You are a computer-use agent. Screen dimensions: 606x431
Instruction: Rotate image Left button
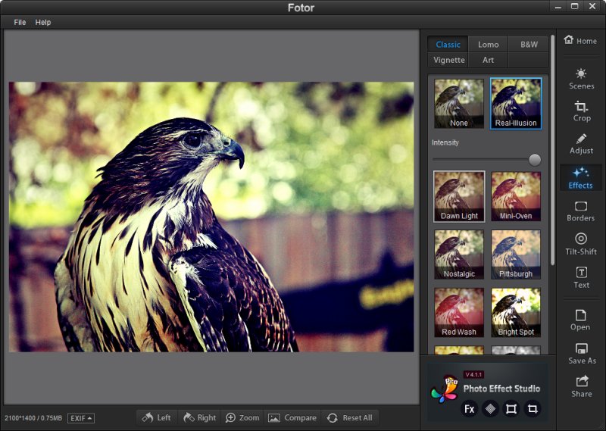157,418
